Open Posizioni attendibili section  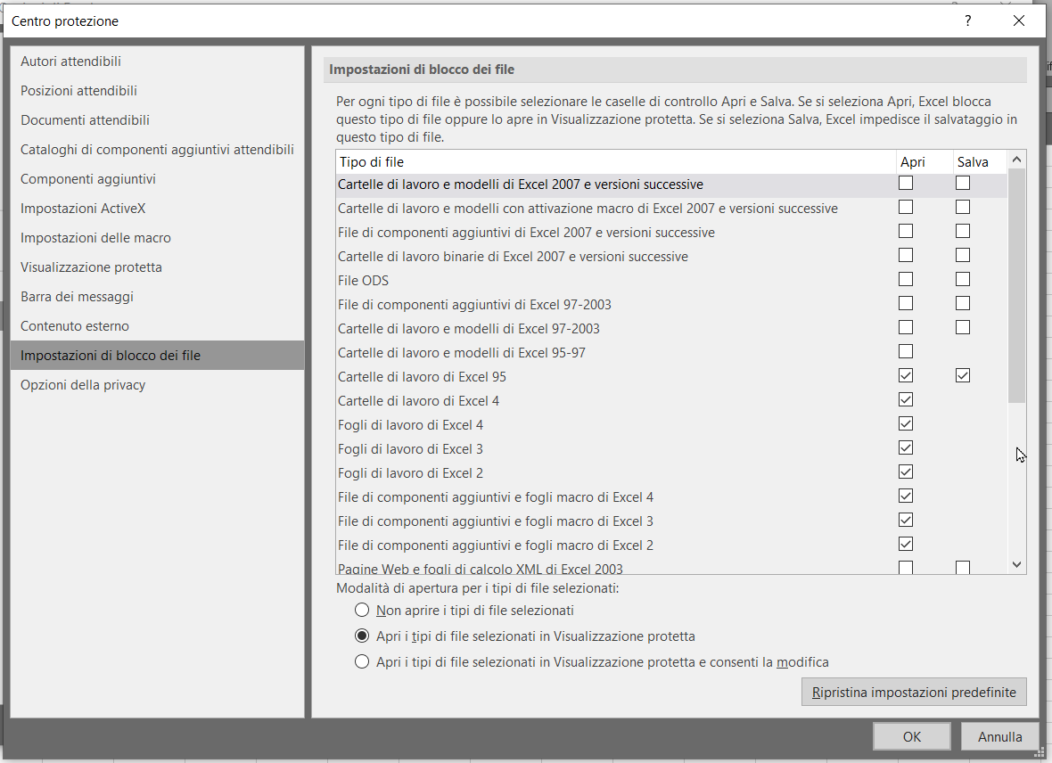[157, 91]
